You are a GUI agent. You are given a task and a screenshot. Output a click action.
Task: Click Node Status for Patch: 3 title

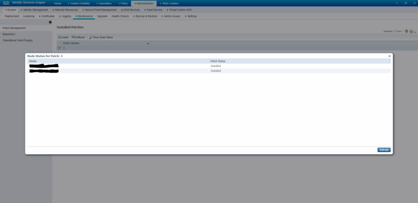tap(45, 56)
